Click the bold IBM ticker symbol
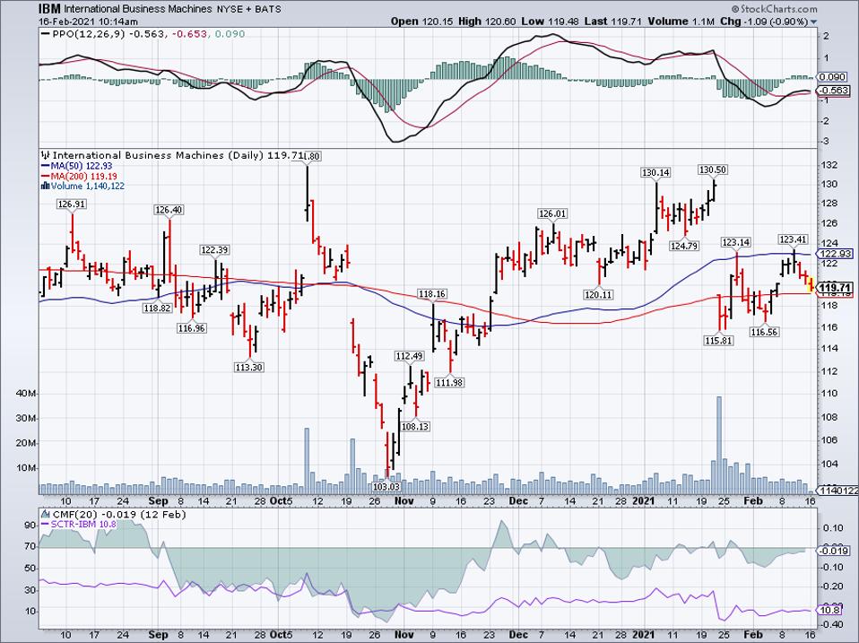The height and width of the screenshot is (643, 859). (x=49, y=9)
